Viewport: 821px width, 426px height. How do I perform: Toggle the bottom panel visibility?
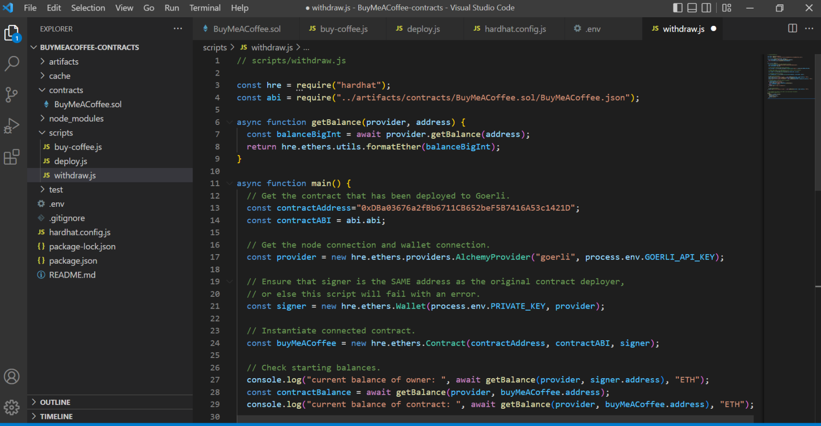point(692,8)
